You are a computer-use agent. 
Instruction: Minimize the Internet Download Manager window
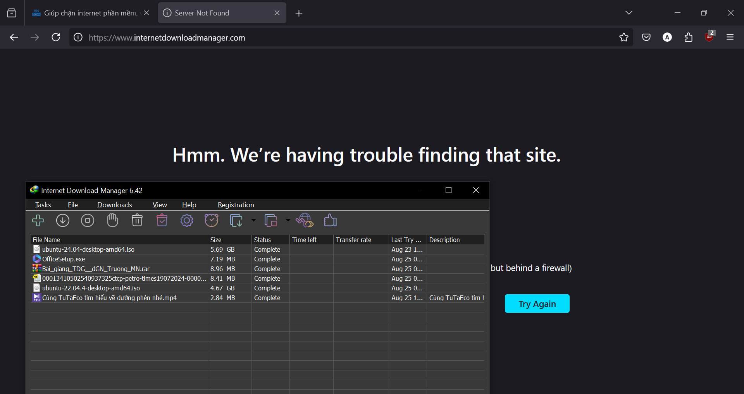[x=422, y=190]
